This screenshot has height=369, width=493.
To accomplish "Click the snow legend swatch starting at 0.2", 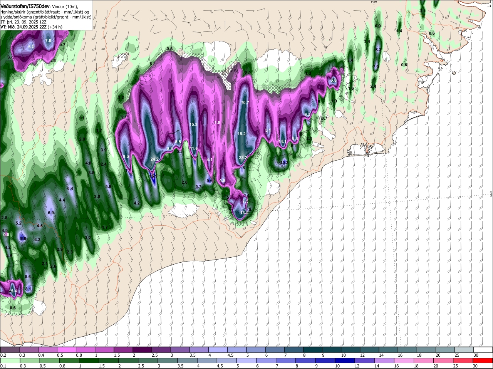I will pyautogui.click(x=10, y=350).
